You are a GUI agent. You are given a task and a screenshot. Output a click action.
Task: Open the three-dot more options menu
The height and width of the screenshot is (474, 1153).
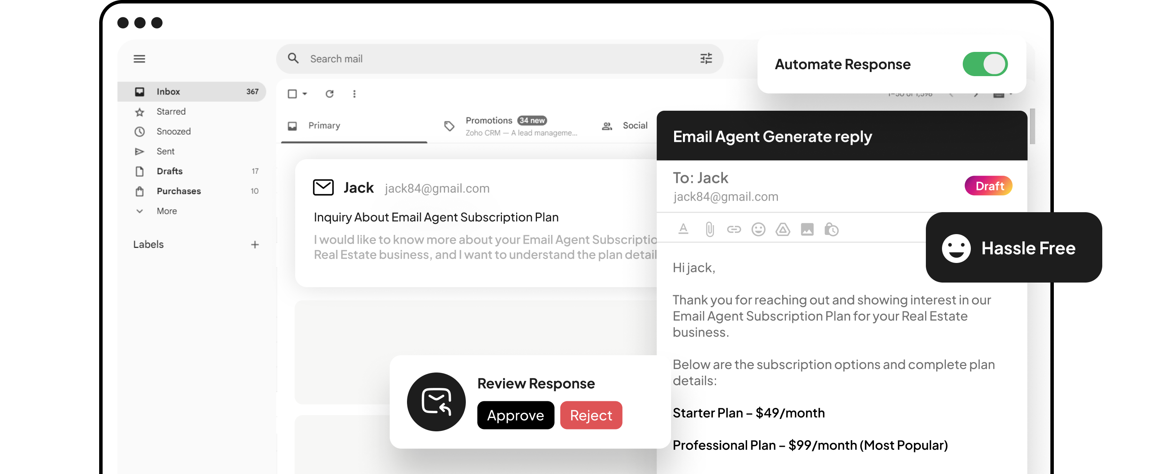354,93
